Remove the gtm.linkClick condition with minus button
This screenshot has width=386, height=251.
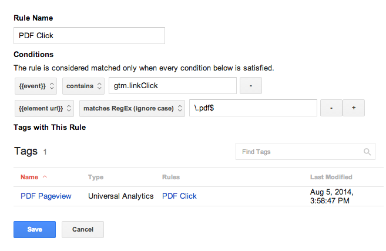point(251,85)
